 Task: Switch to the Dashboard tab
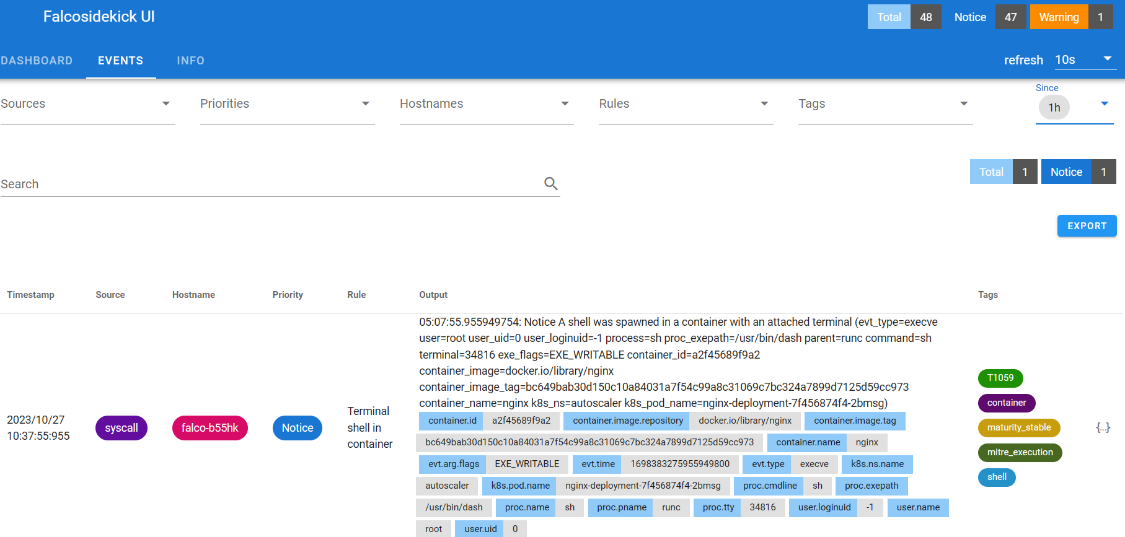point(37,61)
